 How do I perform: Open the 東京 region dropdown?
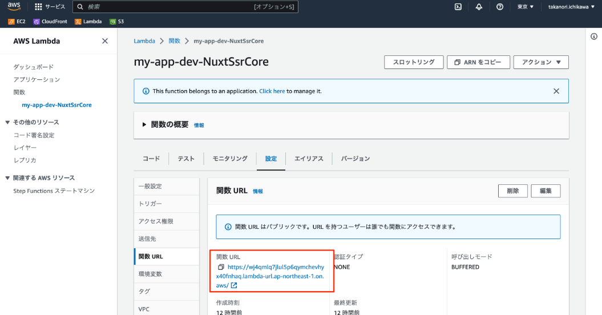click(525, 6)
